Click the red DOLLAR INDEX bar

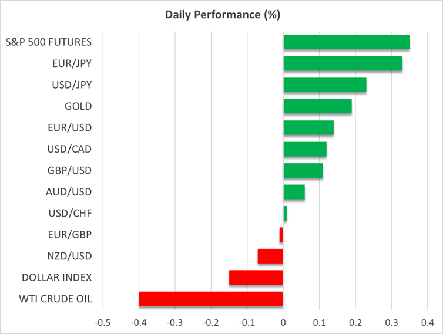click(x=256, y=277)
